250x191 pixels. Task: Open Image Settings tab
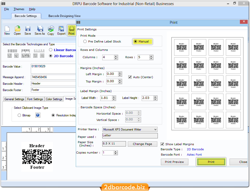click(70, 99)
